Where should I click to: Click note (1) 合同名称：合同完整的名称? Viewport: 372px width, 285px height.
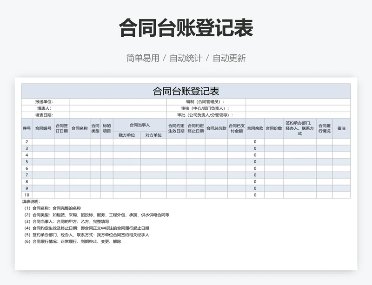[x=53, y=208]
